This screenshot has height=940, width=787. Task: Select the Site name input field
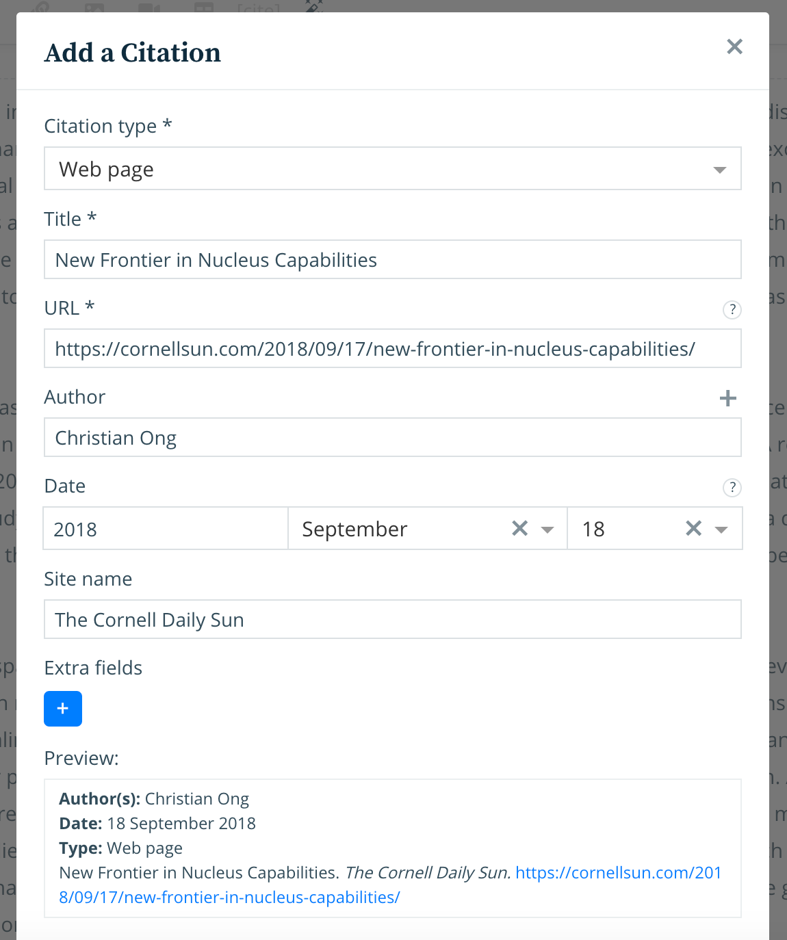pyautogui.click(x=392, y=620)
